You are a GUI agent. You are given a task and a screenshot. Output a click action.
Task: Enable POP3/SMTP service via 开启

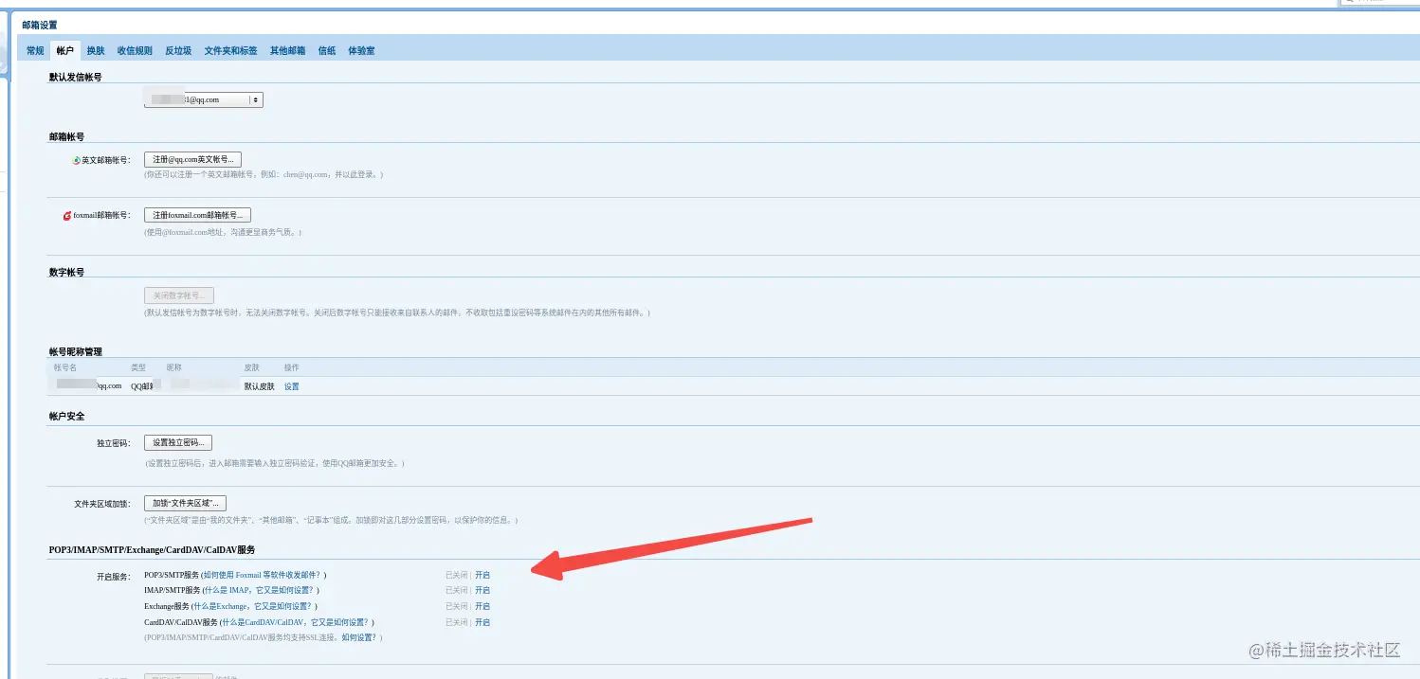point(482,575)
